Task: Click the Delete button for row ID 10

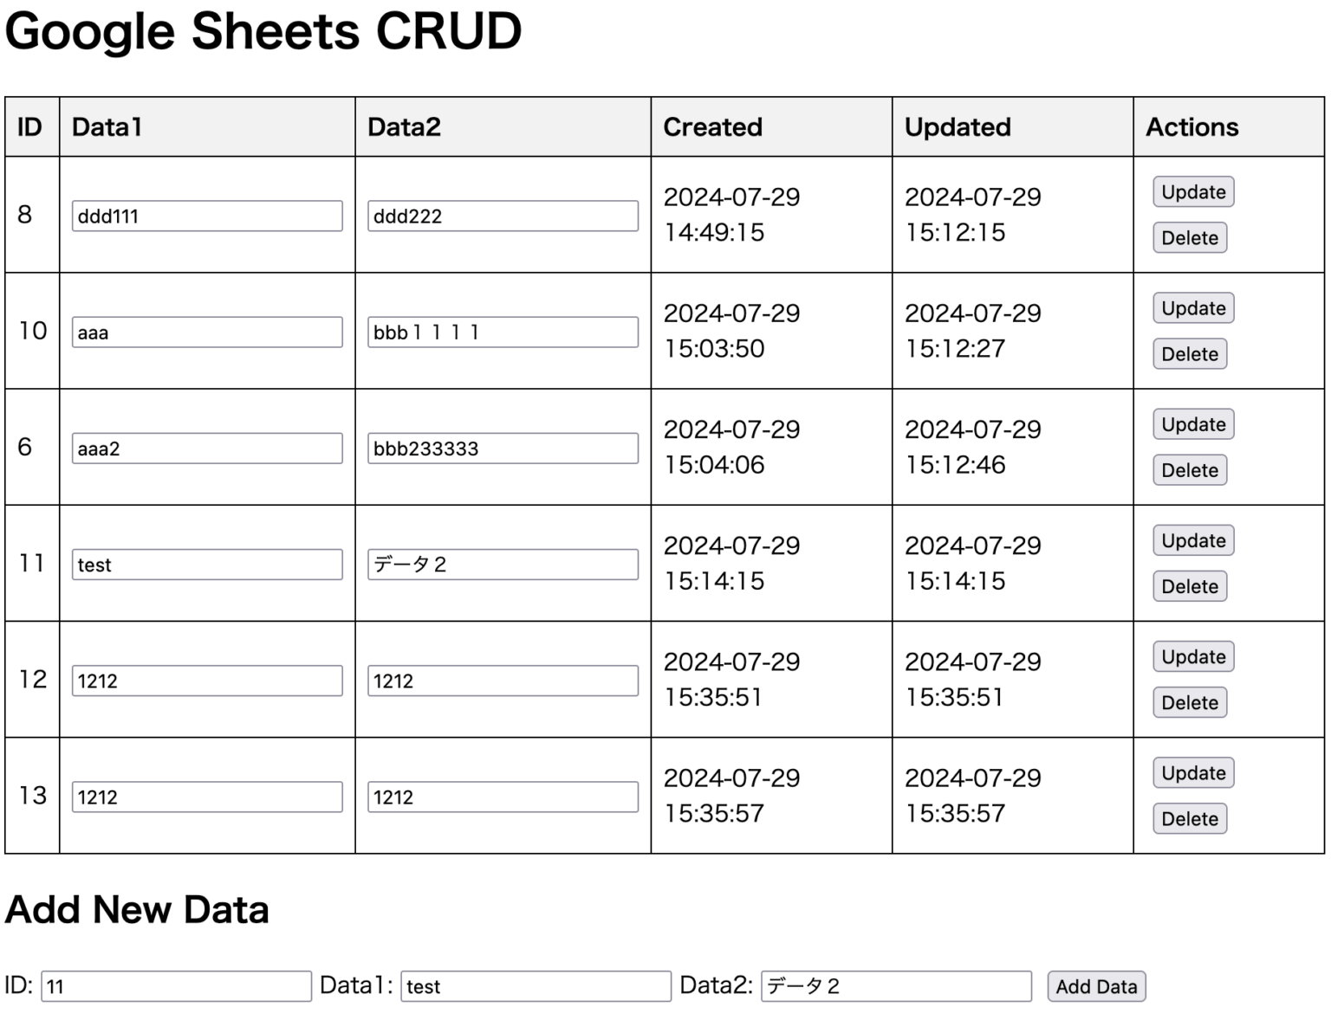Action: click(1189, 353)
